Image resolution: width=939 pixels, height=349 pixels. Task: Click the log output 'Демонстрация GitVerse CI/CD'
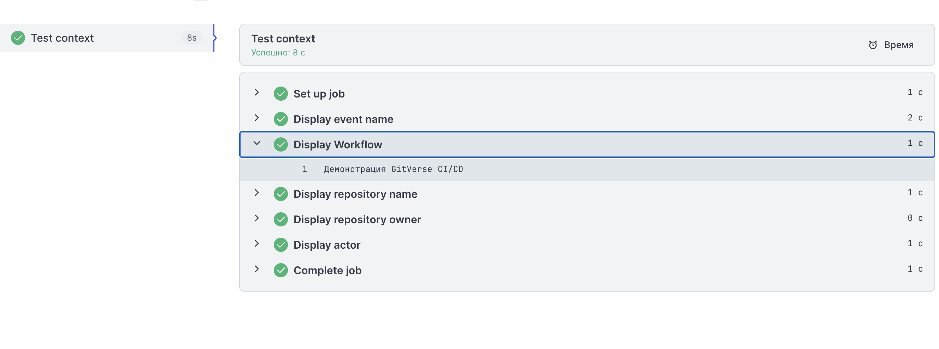(x=393, y=170)
